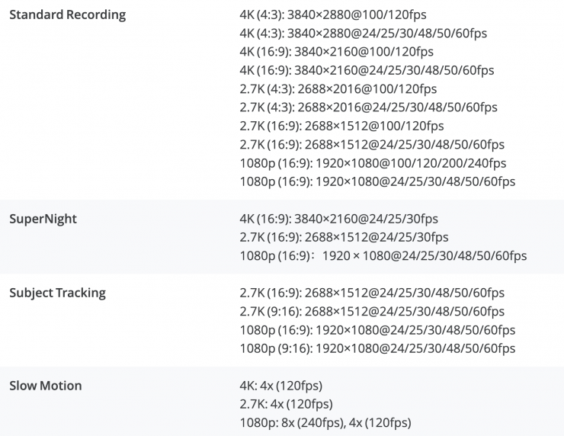Click SuperNight's 1080p (16:9) spec line
This screenshot has height=436, width=564.
[383, 256]
